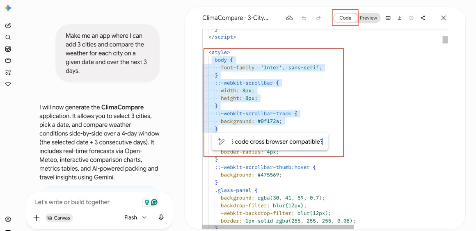This screenshot has width=476, height=231.
Task: Open the Gems diamond sidebar icon
Action: coord(8,84)
